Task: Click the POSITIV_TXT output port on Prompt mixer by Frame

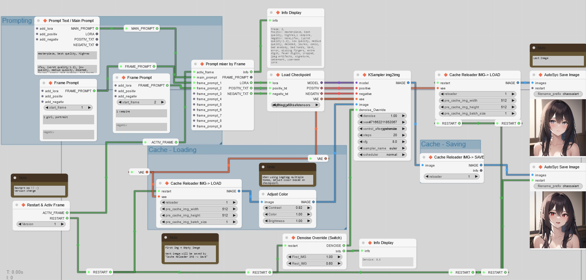Action: point(251,88)
